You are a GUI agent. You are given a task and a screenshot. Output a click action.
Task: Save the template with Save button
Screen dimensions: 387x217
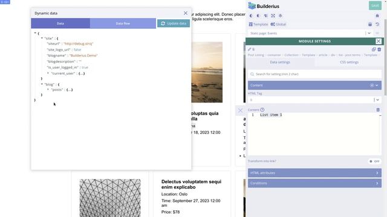(375, 5)
